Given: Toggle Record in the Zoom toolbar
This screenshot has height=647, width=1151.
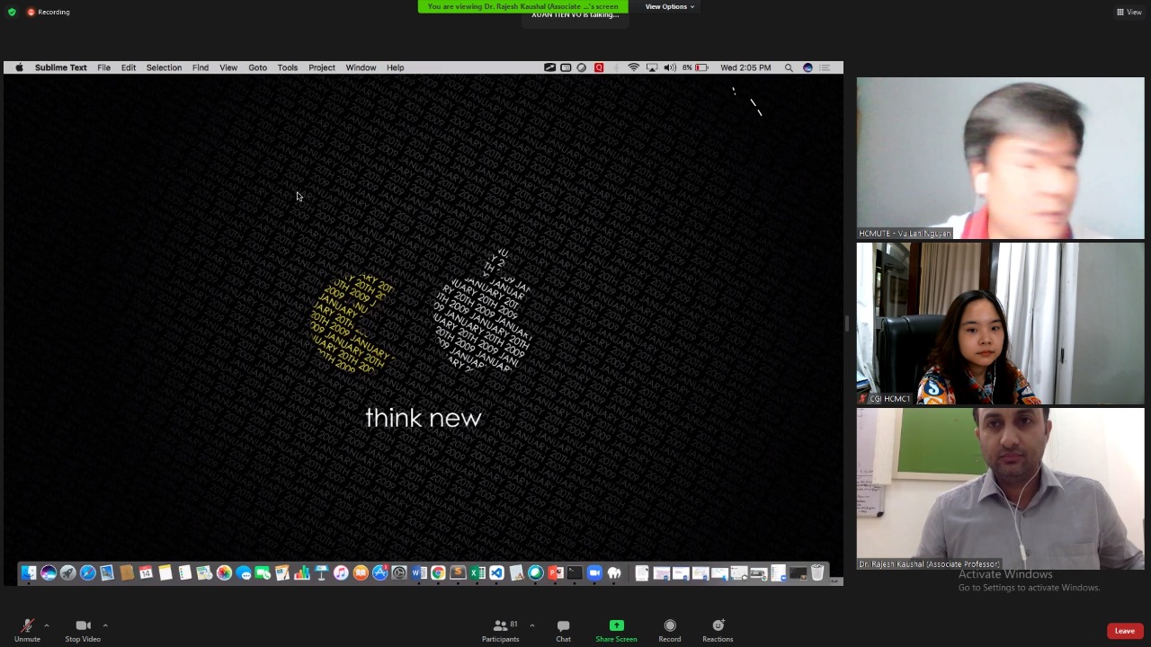Looking at the screenshot, I should click(x=670, y=630).
